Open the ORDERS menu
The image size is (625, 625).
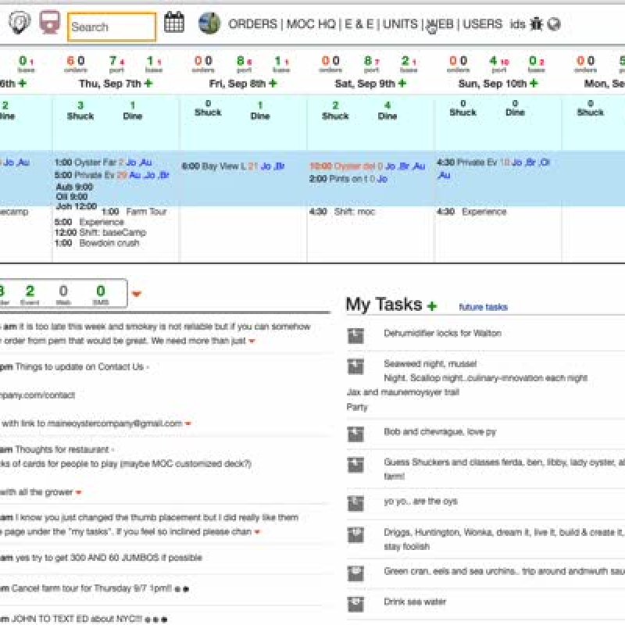(x=252, y=24)
